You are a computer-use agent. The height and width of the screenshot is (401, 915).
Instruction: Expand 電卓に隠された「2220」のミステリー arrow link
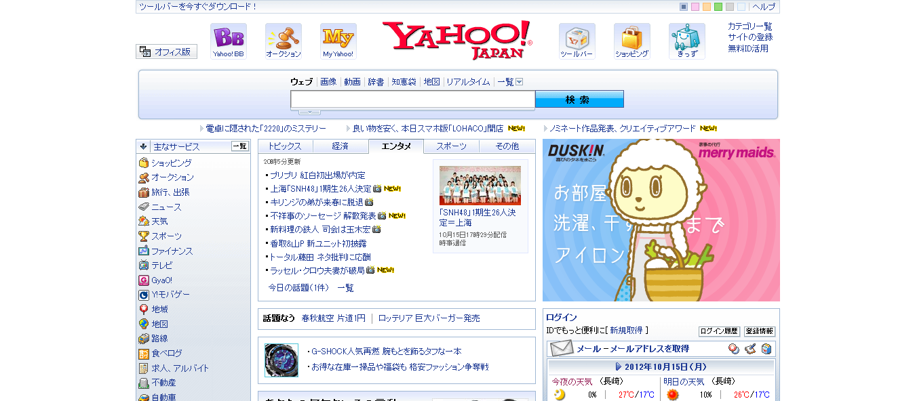pyautogui.click(x=201, y=129)
